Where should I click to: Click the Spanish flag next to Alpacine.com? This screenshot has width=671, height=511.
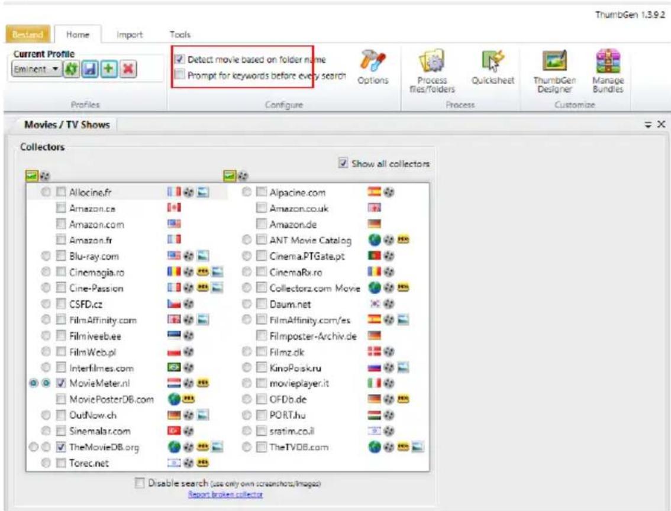374,192
